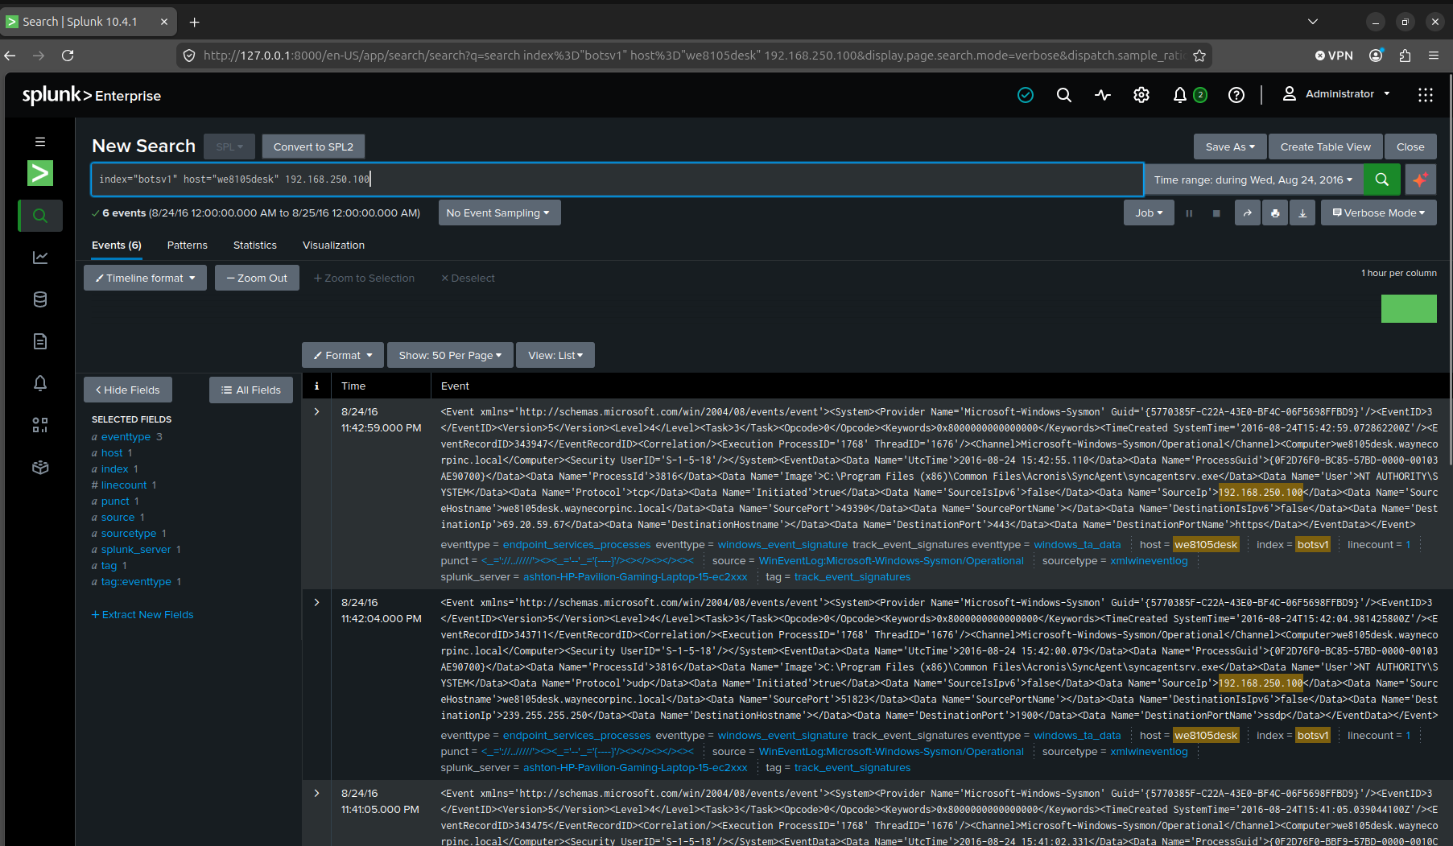Viewport: 1453px width, 846px height.
Task: Export the search results
Action: pyautogui.click(x=1302, y=213)
